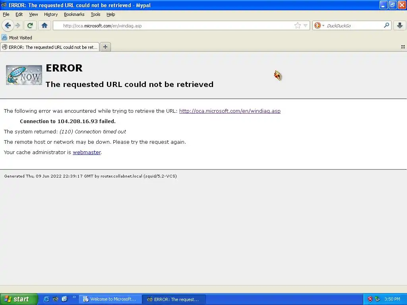Open the Help menu
407x305 pixels.
(x=111, y=14)
